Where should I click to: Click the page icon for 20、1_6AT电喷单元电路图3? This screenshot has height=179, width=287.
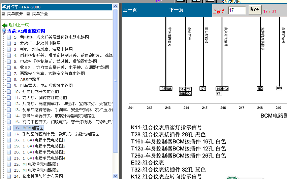click(9, 152)
